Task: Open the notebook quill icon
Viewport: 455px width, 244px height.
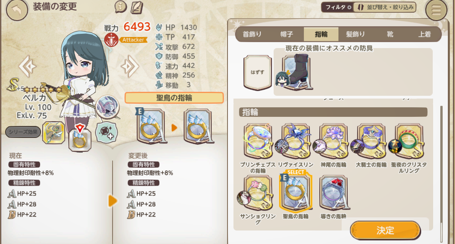Action: (137, 7)
